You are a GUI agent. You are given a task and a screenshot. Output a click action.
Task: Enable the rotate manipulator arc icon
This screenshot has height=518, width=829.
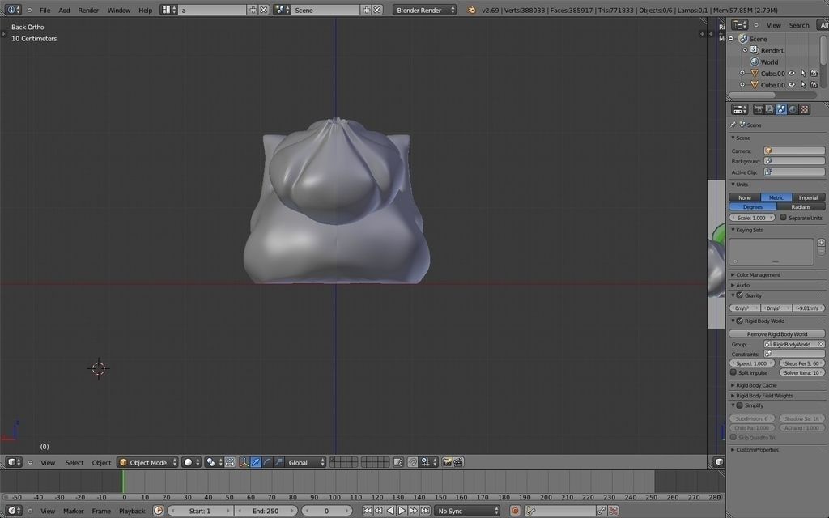pos(267,462)
